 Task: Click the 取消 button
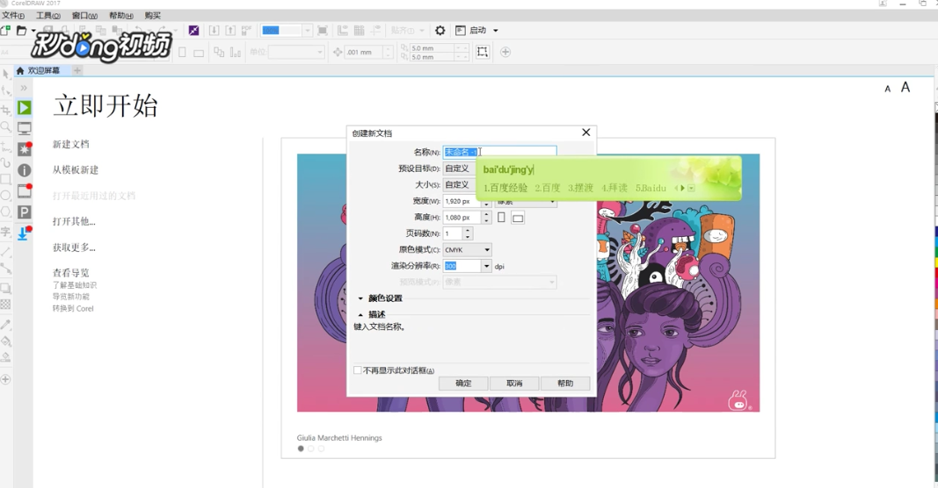point(514,384)
